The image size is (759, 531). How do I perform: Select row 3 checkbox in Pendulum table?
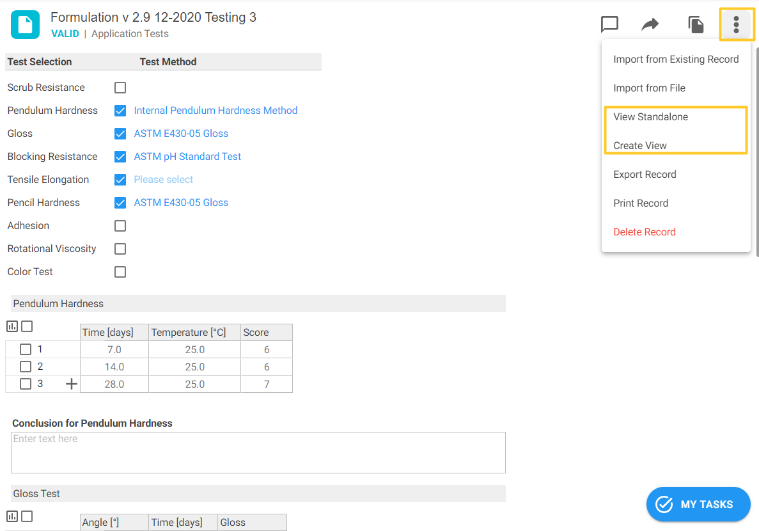coord(26,384)
